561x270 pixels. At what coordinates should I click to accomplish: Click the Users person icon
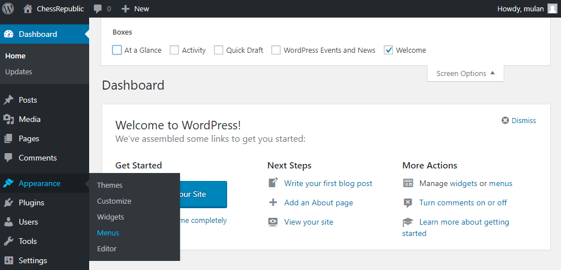click(9, 222)
